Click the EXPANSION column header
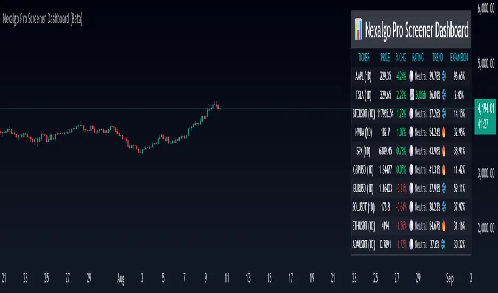The width and height of the screenshot is (498, 293). [x=459, y=58]
